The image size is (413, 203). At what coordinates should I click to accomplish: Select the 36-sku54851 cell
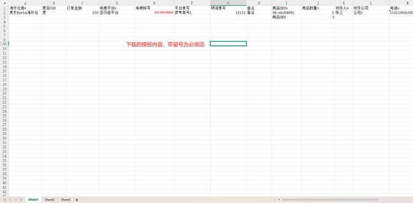287,13
